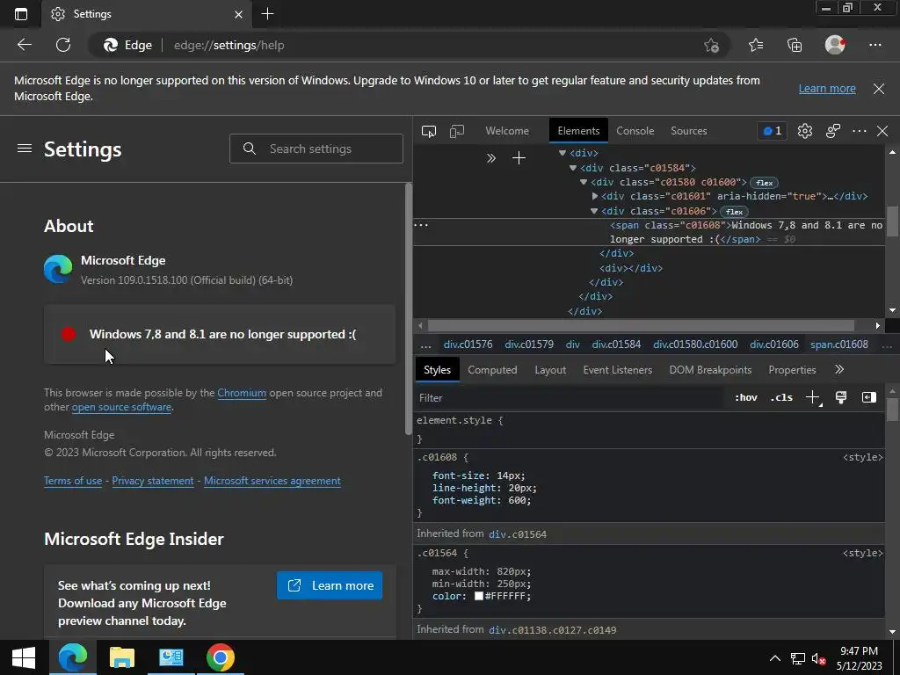
Task: Go back to the previous page
Action: tap(24, 45)
